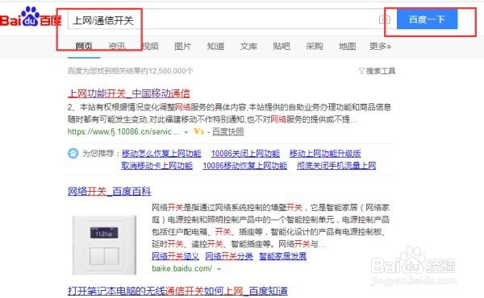Screen dimensions: 484x298
Task: Expand dropdown arrow after baike.baidu.com
Action: 219,269
